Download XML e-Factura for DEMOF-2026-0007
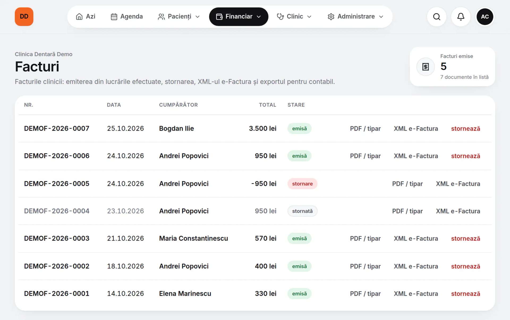Viewport: 510px width, 320px height. tap(416, 129)
